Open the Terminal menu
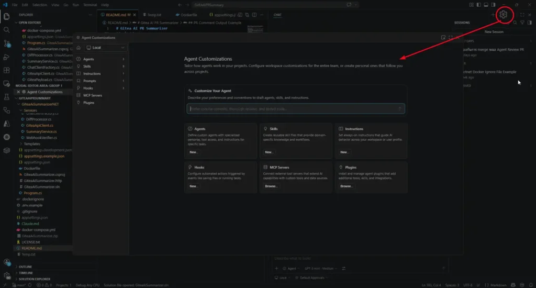536x288 pixels. [90, 5]
